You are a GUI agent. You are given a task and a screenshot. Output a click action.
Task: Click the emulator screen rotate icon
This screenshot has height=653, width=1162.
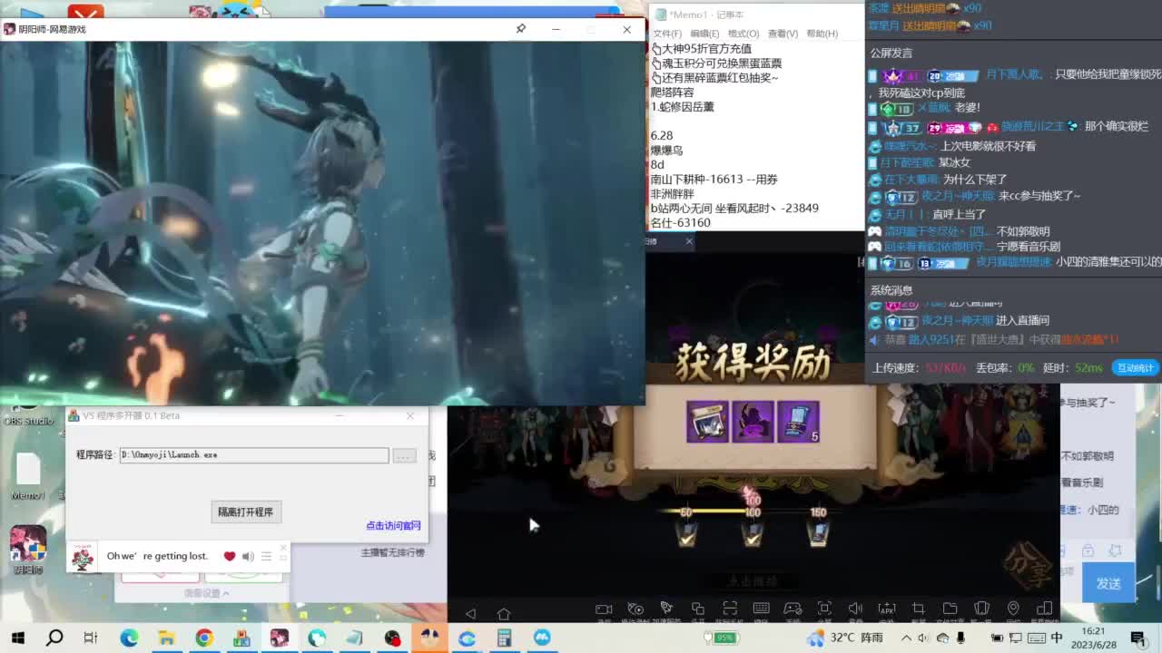pos(1044,609)
